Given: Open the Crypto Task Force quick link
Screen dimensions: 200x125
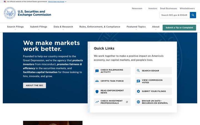Looking at the screenshot, I should (x=112, y=81).
